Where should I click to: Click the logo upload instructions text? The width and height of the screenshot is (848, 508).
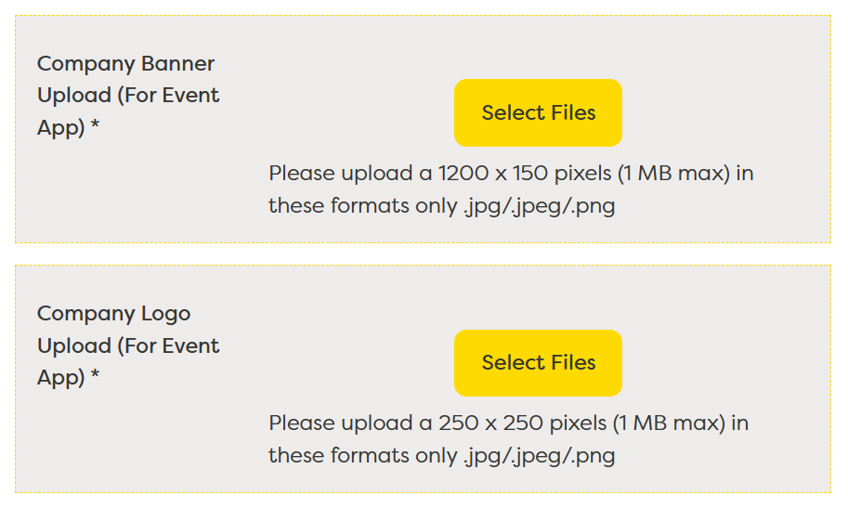point(508,439)
